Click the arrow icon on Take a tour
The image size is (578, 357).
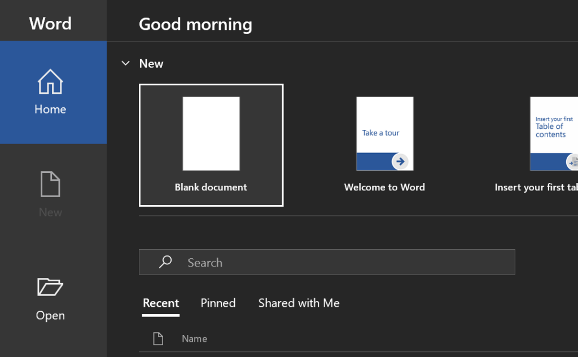[x=400, y=161]
